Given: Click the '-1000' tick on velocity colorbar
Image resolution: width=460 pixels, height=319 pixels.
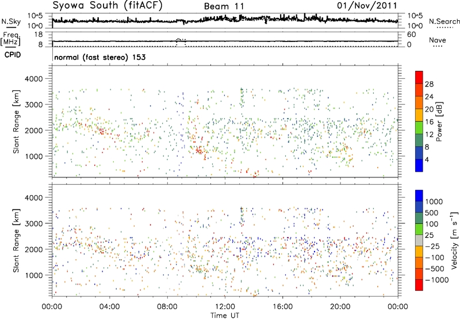Looking at the screenshot, I should [437, 280].
